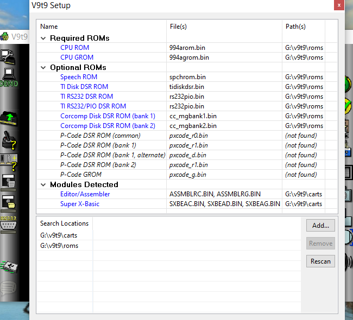The image size is (353, 320).
Task: Click the cc_mgbank1.bin file cell
Action: 193,116
